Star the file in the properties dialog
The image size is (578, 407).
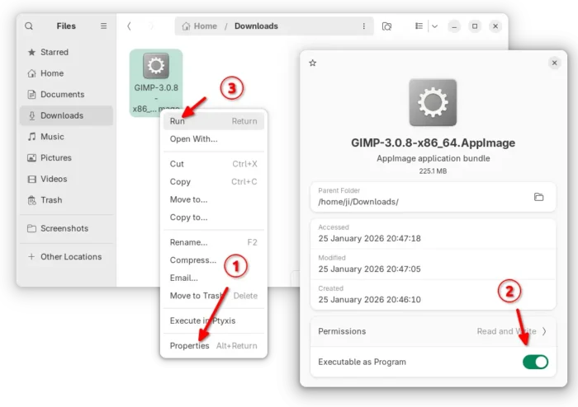312,63
